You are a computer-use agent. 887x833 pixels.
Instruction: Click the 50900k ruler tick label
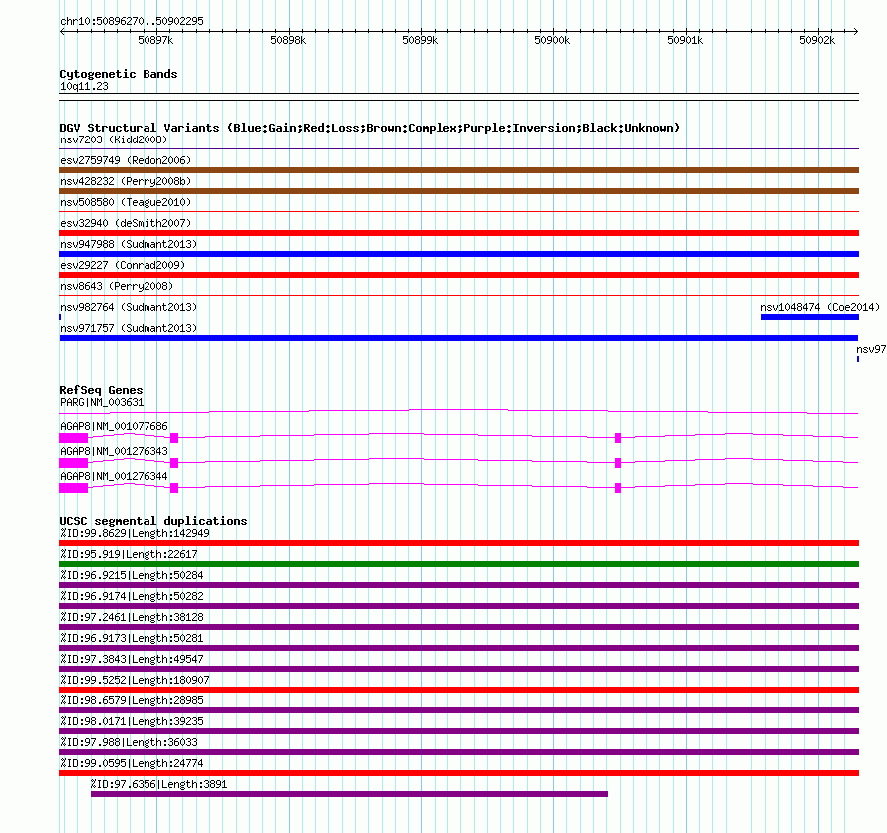click(552, 40)
